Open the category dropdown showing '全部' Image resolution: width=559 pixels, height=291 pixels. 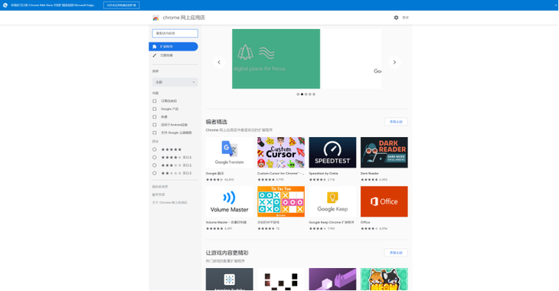[175, 83]
